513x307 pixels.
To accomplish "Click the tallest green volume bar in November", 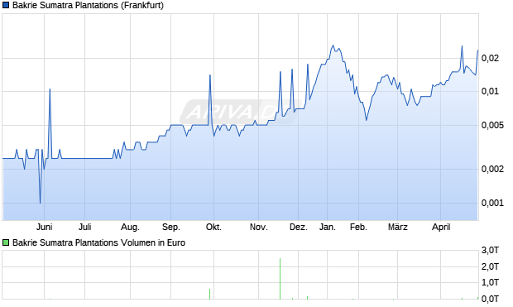I will coord(280,279).
